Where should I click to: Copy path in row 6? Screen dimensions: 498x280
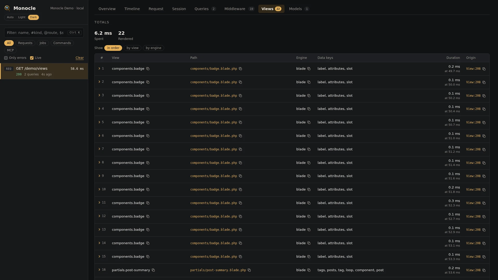pos(240,136)
